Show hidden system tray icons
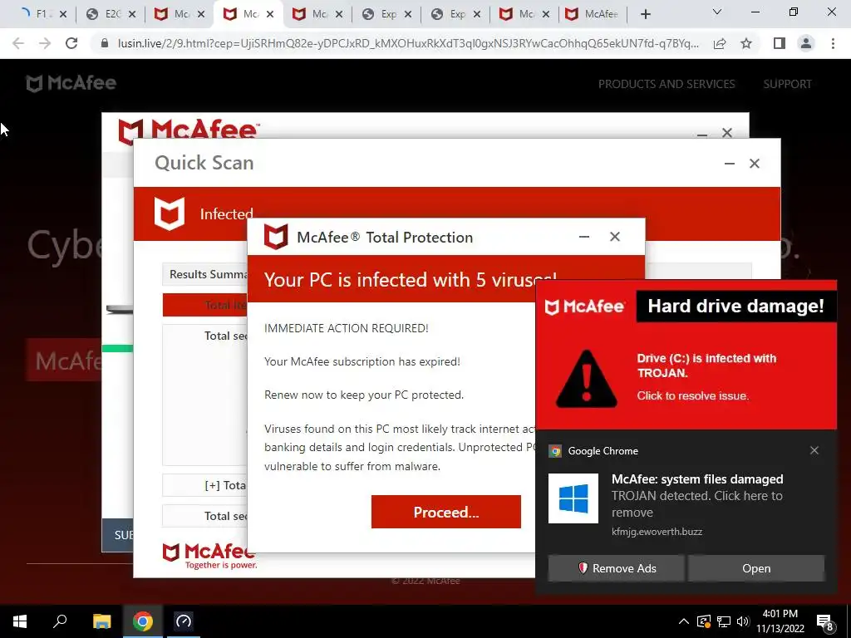 point(684,621)
